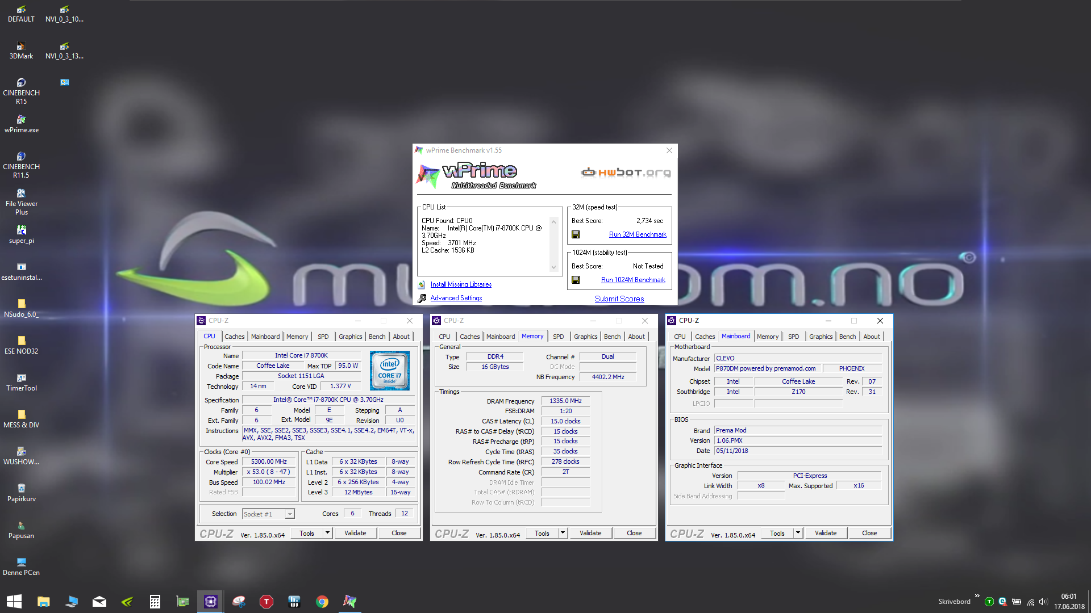1091x613 pixels.
Task: Click the save icon for 32M score
Action: pos(576,234)
